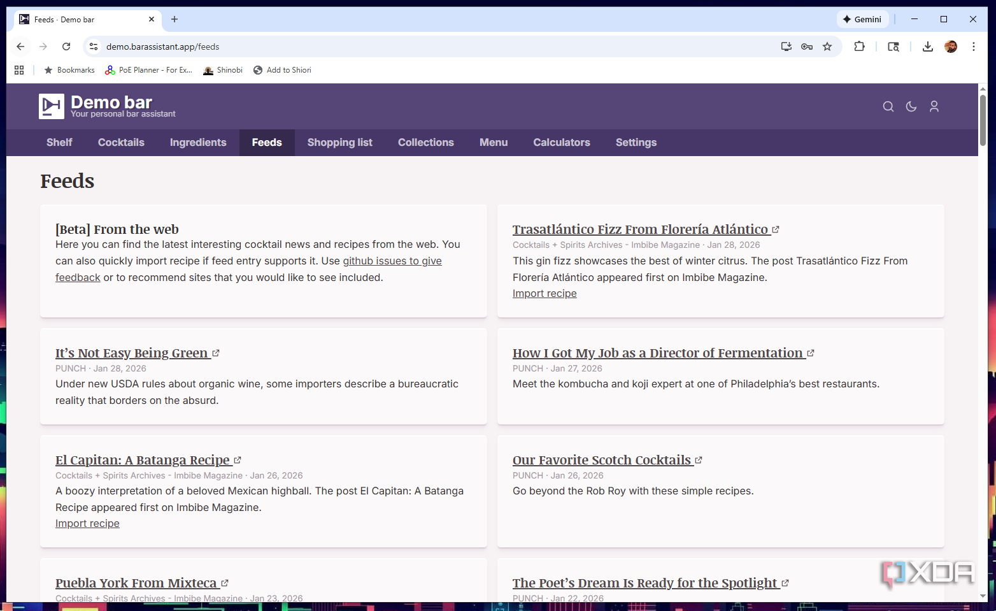Open El Capitan: A Batanga Recipe
The image size is (996, 611).
(x=148, y=460)
